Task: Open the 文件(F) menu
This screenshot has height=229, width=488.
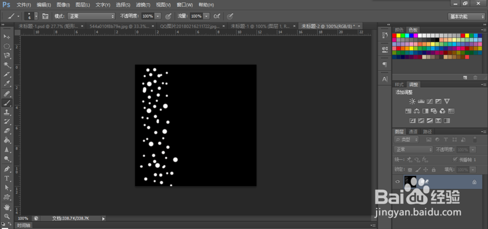Action: pos(23,5)
